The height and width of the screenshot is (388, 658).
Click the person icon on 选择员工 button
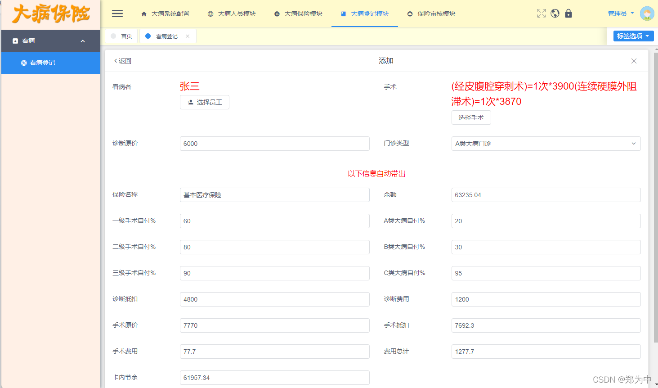188,102
